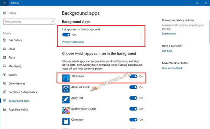This screenshot has width=210, height=129.
Task: Click the 3D Builder app name
Action: click(x=78, y=76)
